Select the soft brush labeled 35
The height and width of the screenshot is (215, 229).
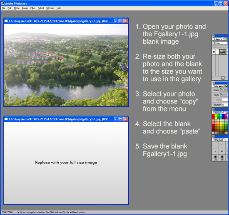click(x=216, y=158)
